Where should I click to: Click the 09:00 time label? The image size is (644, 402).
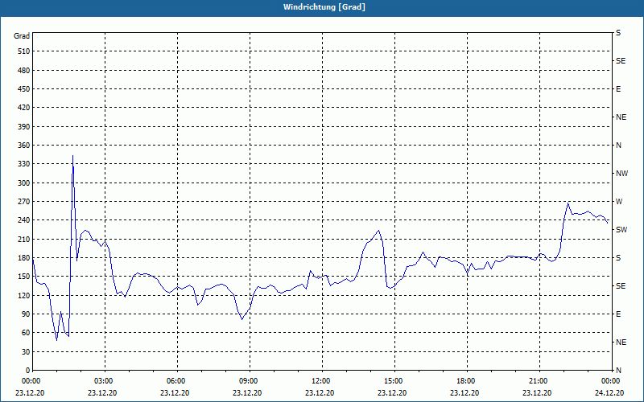click(249, 381)
